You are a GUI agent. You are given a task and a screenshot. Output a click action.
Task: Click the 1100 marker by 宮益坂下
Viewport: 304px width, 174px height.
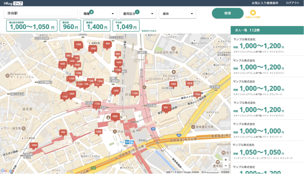[x=135, y=93]
